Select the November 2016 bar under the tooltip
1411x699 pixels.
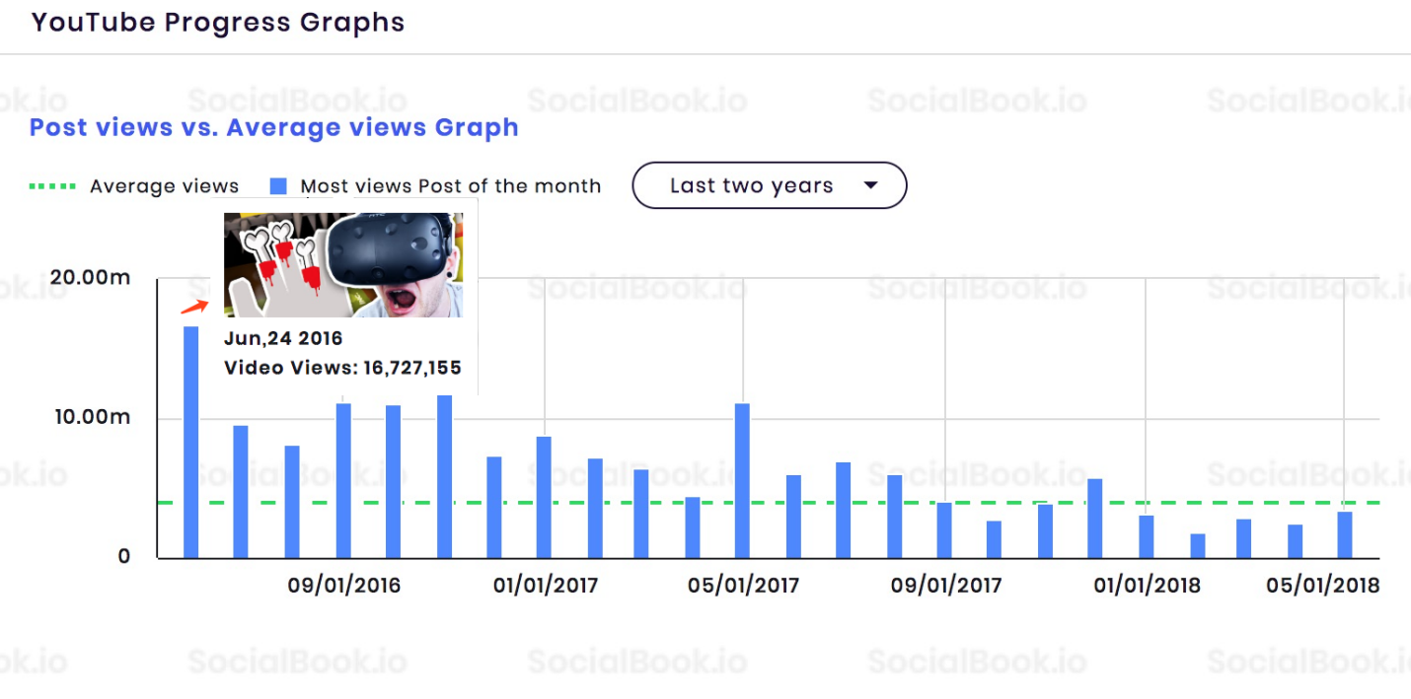click(445, 476)
